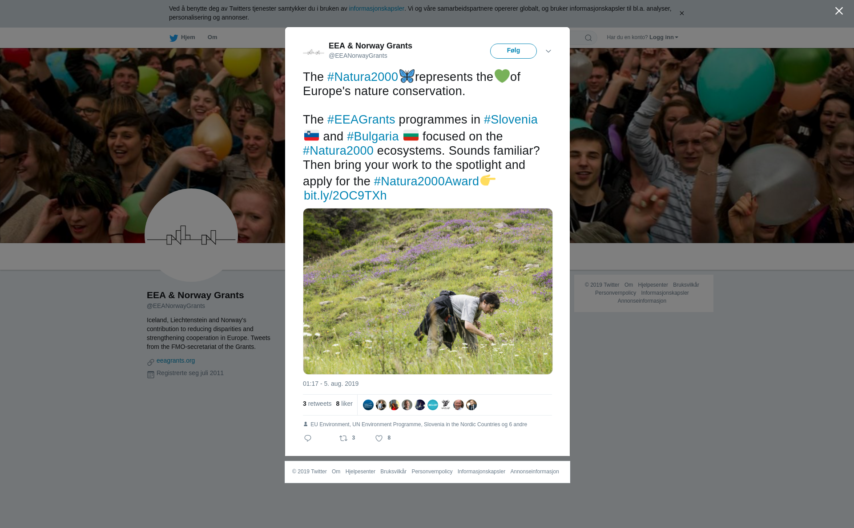854x528 pixels.
Task: Follow the account with the Følg button
Action: (x=513, y=51)
